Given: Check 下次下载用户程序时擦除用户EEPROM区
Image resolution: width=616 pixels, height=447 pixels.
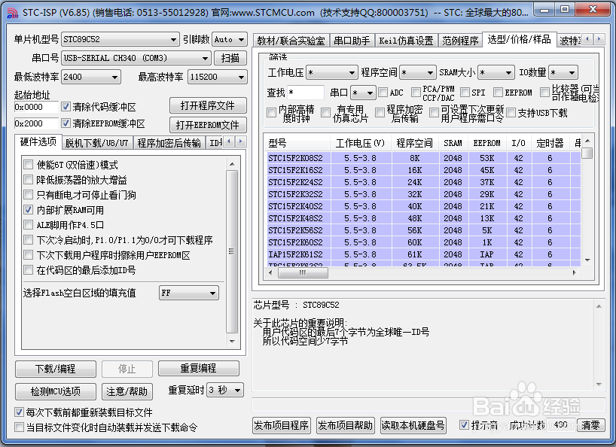Looking at the screenshot, I should click(x=28, y=255).
